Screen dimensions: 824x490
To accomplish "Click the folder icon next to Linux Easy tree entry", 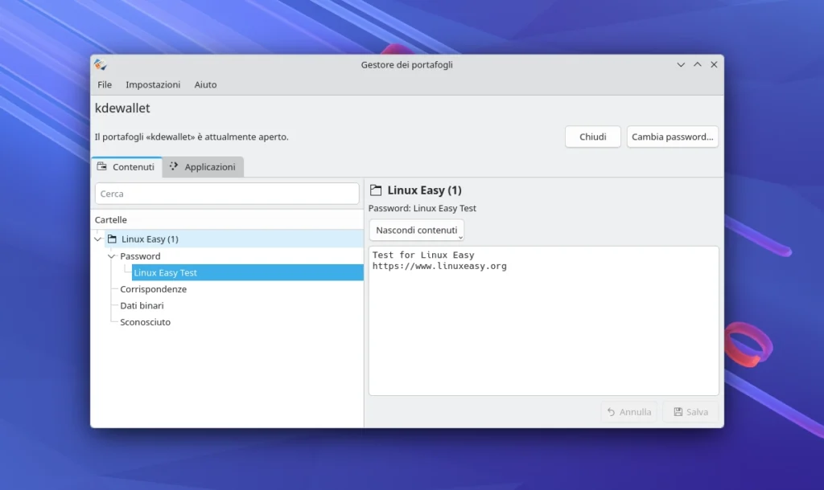I will (x=112, y=239).
